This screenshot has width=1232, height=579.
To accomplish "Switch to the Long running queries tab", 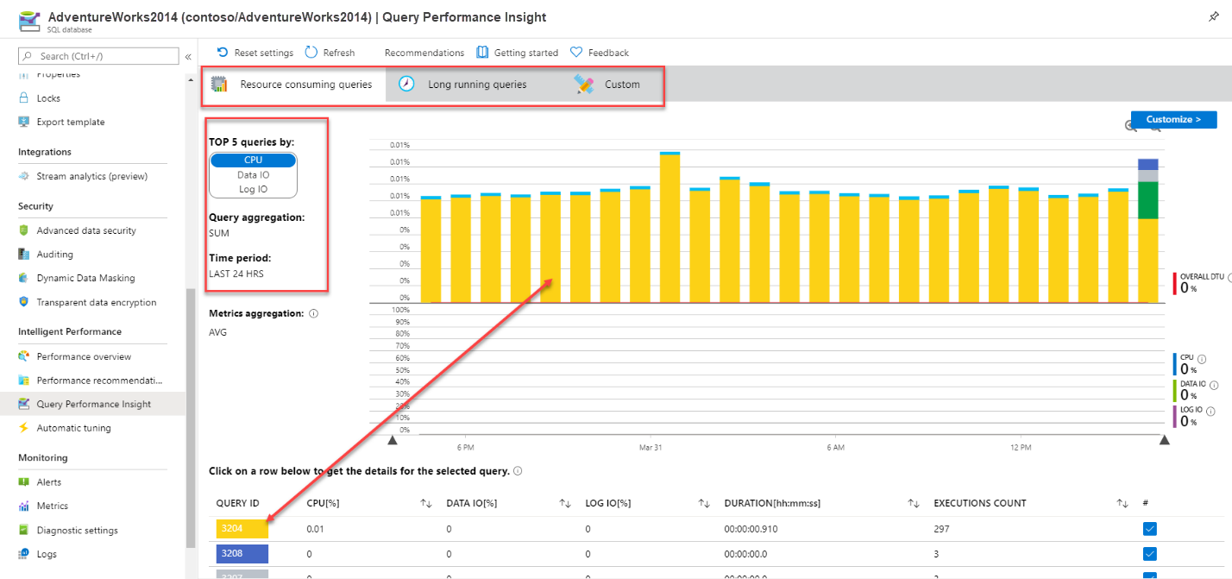I will click(477, 84).
